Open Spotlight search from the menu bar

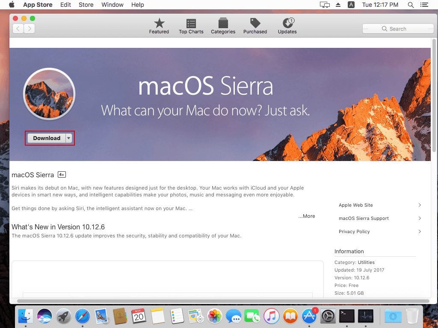tap(411, 5)
